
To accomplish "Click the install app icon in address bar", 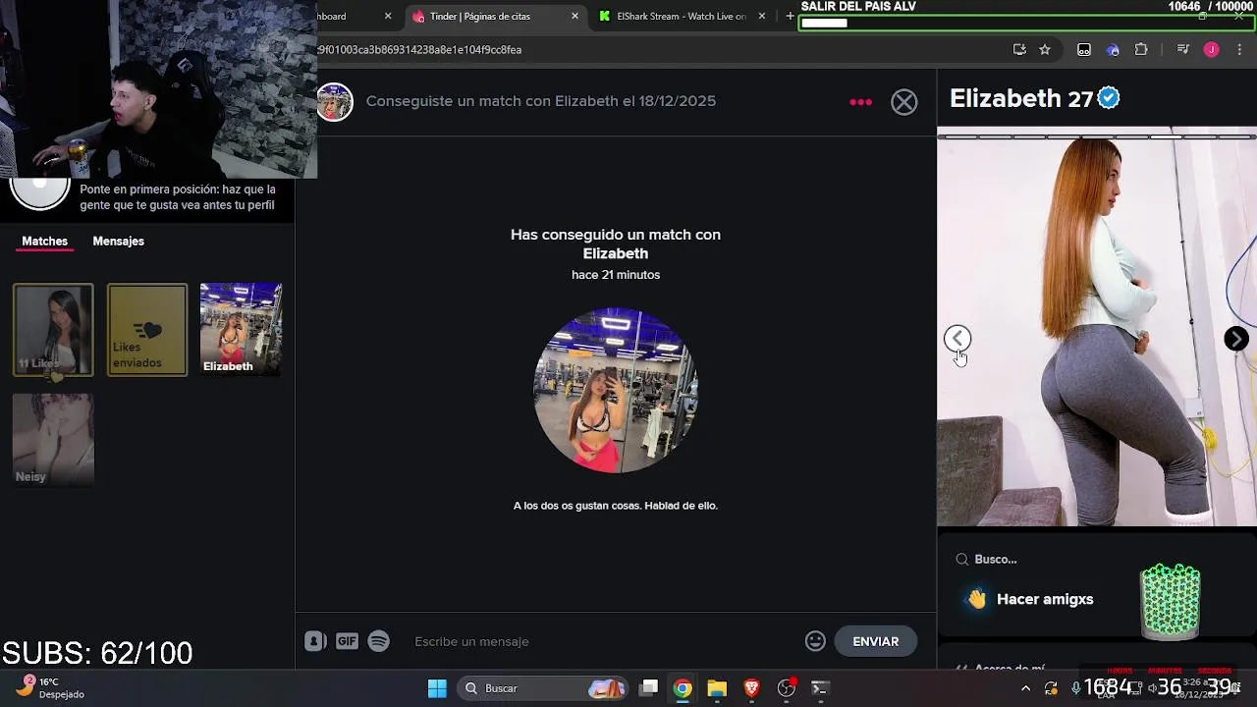I will pos(1019,50).
